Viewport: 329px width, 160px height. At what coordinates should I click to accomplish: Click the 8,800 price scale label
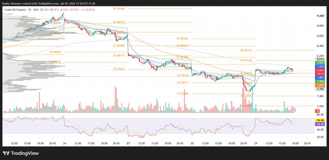[320, 26]
